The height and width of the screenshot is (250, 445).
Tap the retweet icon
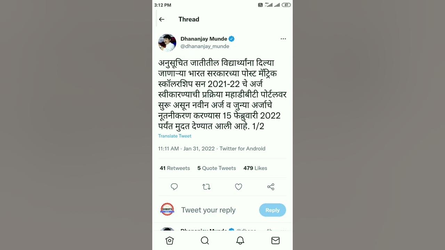click(x=207, y=187)
